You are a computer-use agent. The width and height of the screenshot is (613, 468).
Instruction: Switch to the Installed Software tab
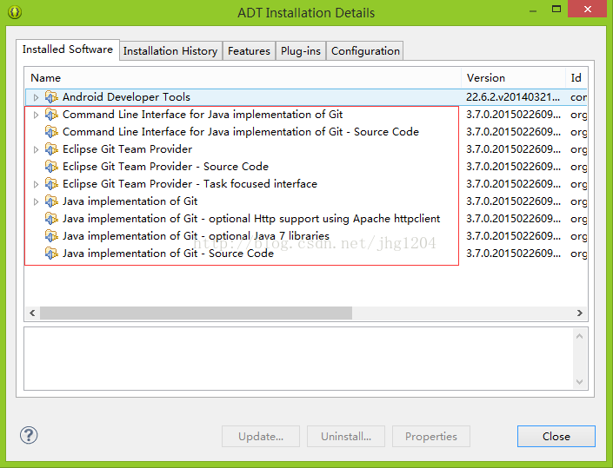pos(68,49)
